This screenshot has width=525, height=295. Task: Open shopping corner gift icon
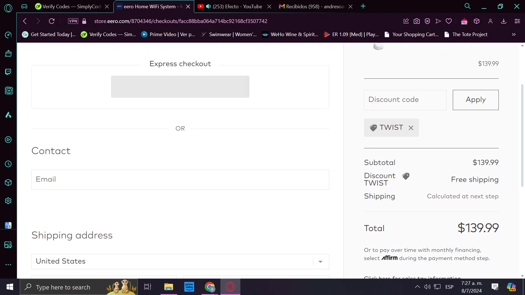464,21
